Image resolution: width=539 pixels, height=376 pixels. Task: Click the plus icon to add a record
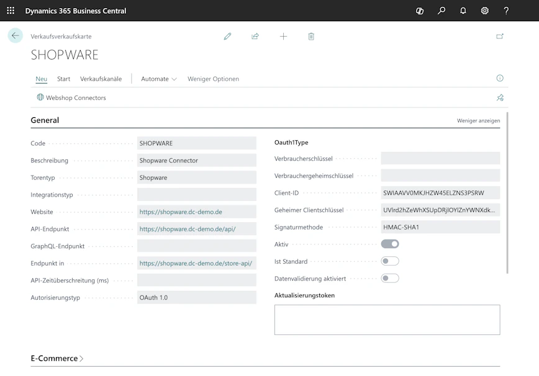coord(283,37)
